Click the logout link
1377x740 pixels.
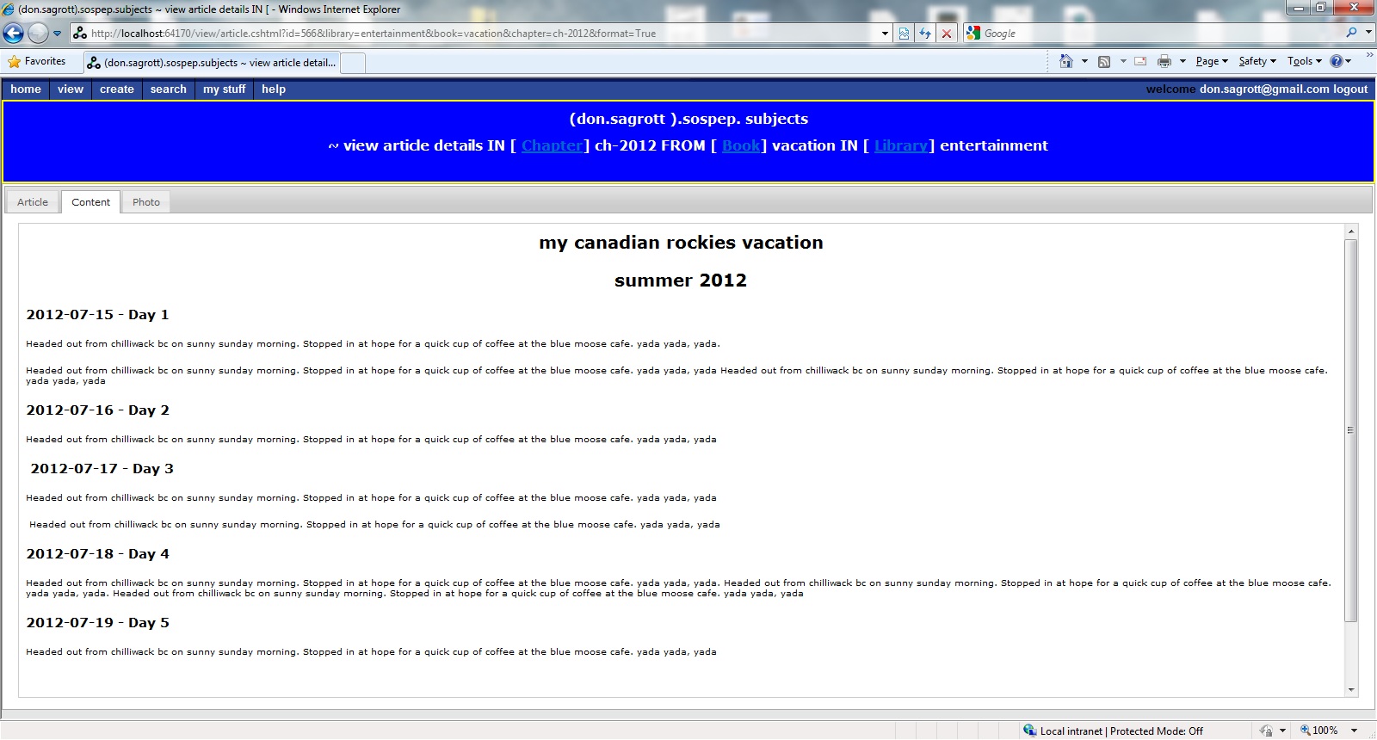coord(1350,89)
